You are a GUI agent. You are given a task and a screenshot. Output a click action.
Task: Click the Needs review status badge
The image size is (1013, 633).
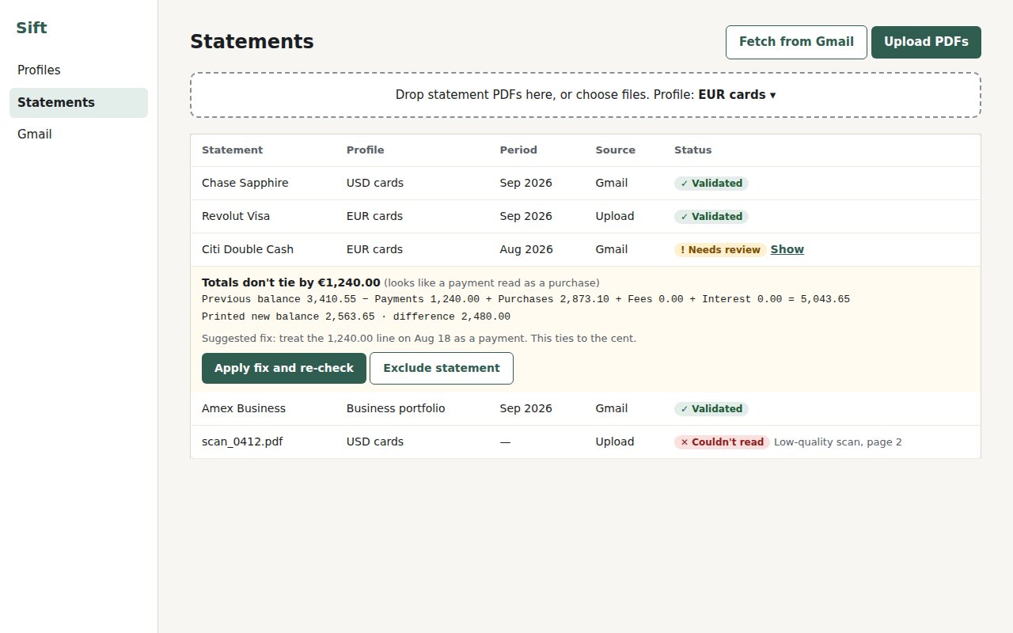(x=720, y=250)
